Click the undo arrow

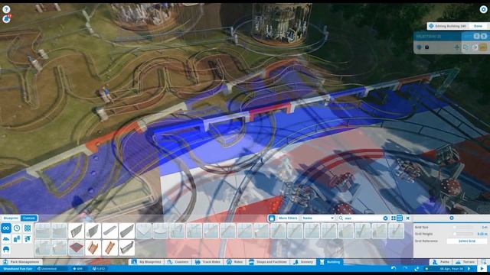[x=394, y=268]
